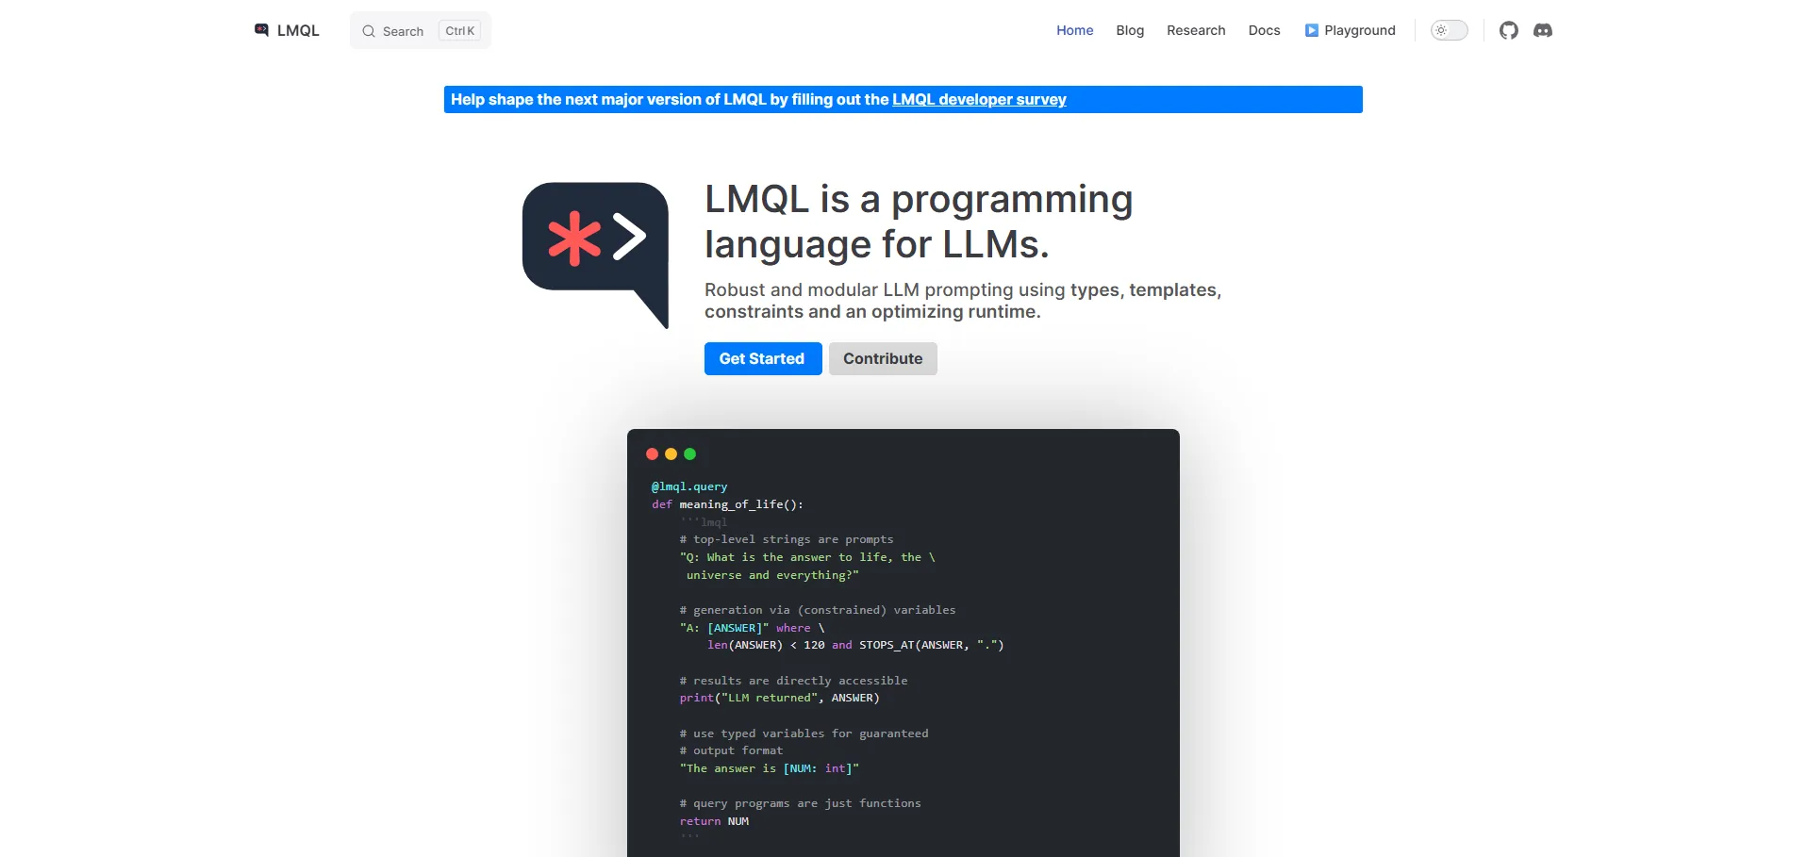
Task: Open the Blog page
Action: (x=1129, y=30)
